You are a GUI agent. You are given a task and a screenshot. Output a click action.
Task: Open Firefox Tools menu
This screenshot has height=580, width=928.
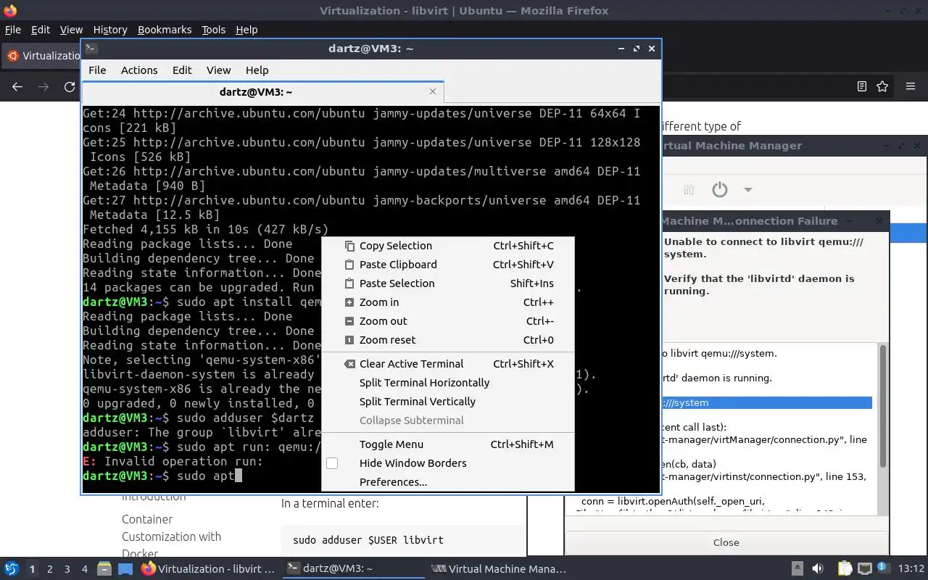tap(213, 30)
